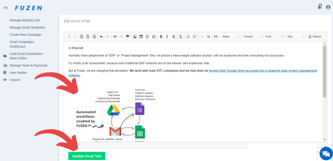Open Manage Email Templates
The height and width of the screenshot is (161, 333).
[27, 28]
